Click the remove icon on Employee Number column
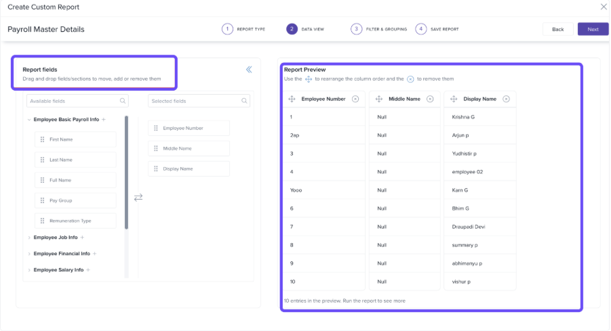The height and width of the screenshot is (331, 611). [355, 99]
